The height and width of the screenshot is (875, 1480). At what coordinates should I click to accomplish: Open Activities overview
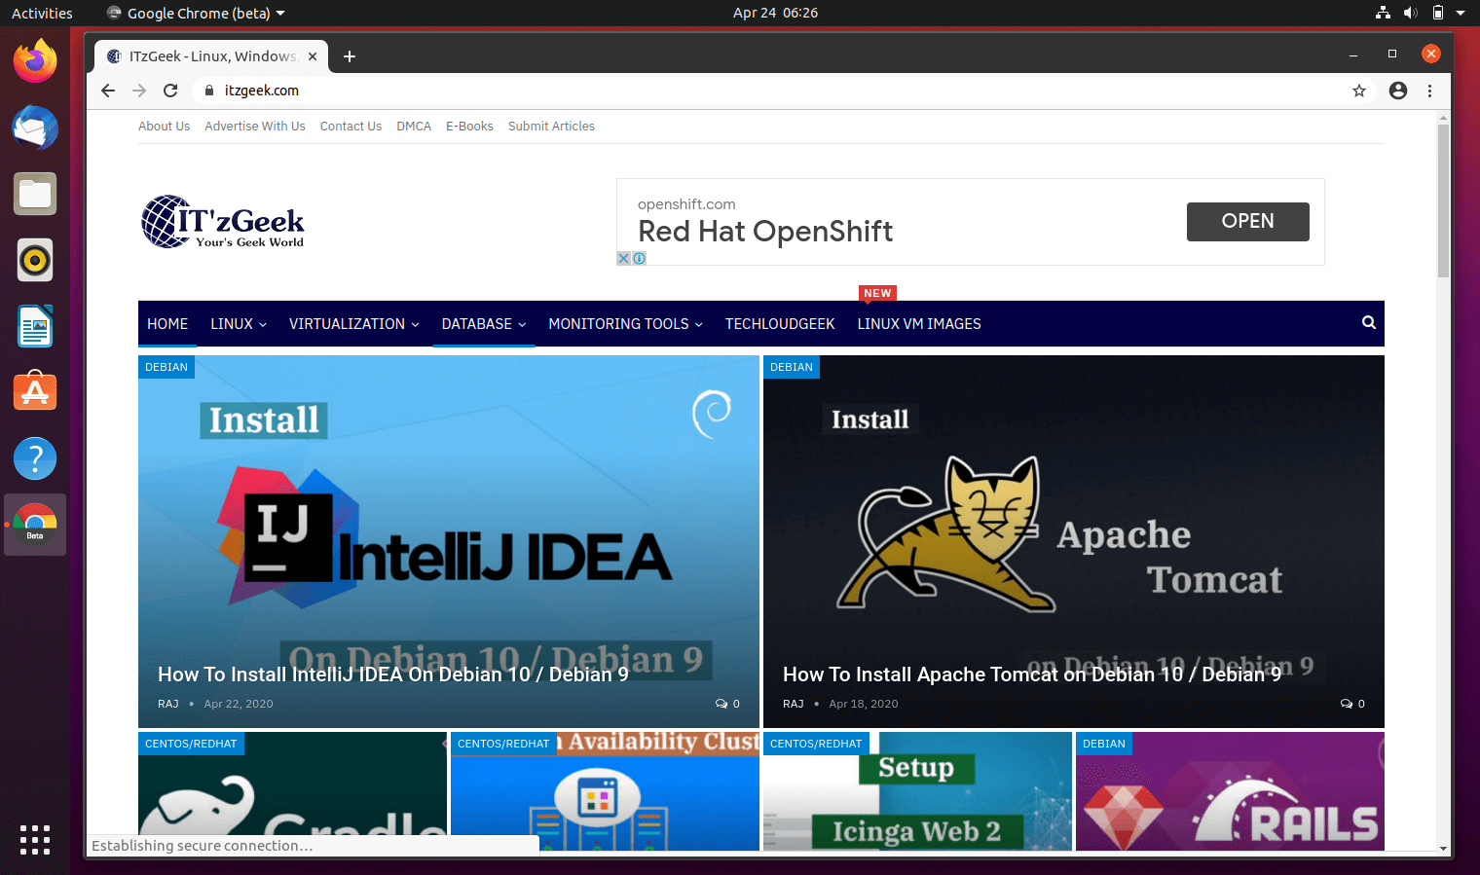click(42, 14)
